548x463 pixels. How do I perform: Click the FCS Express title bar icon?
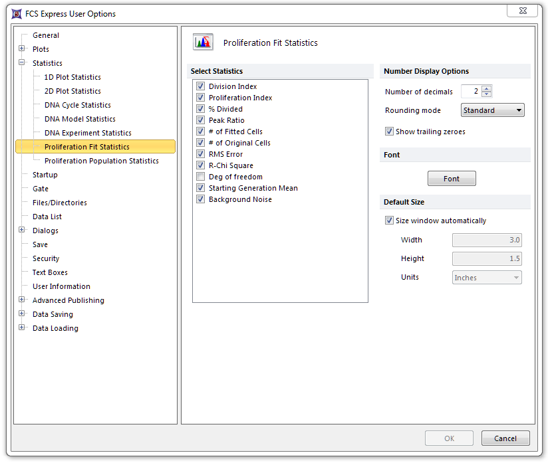pos(17,13)
